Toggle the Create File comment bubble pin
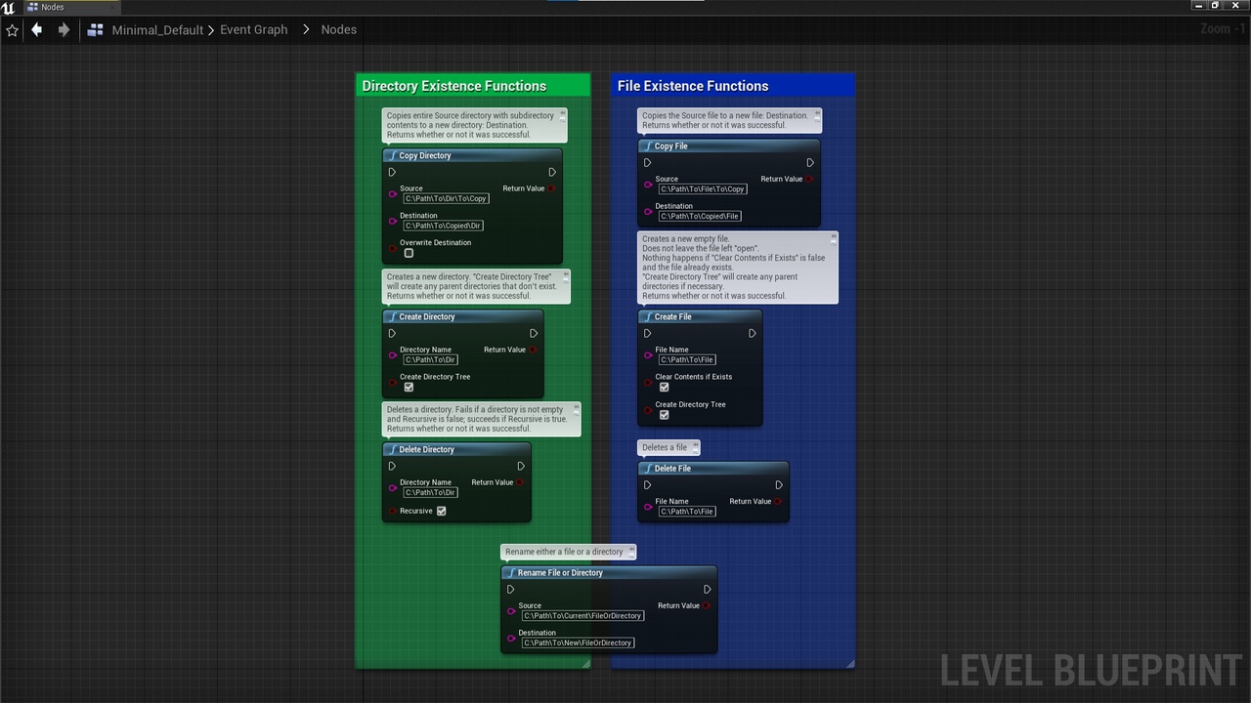 pyautogui.click(x=833, y=237)
